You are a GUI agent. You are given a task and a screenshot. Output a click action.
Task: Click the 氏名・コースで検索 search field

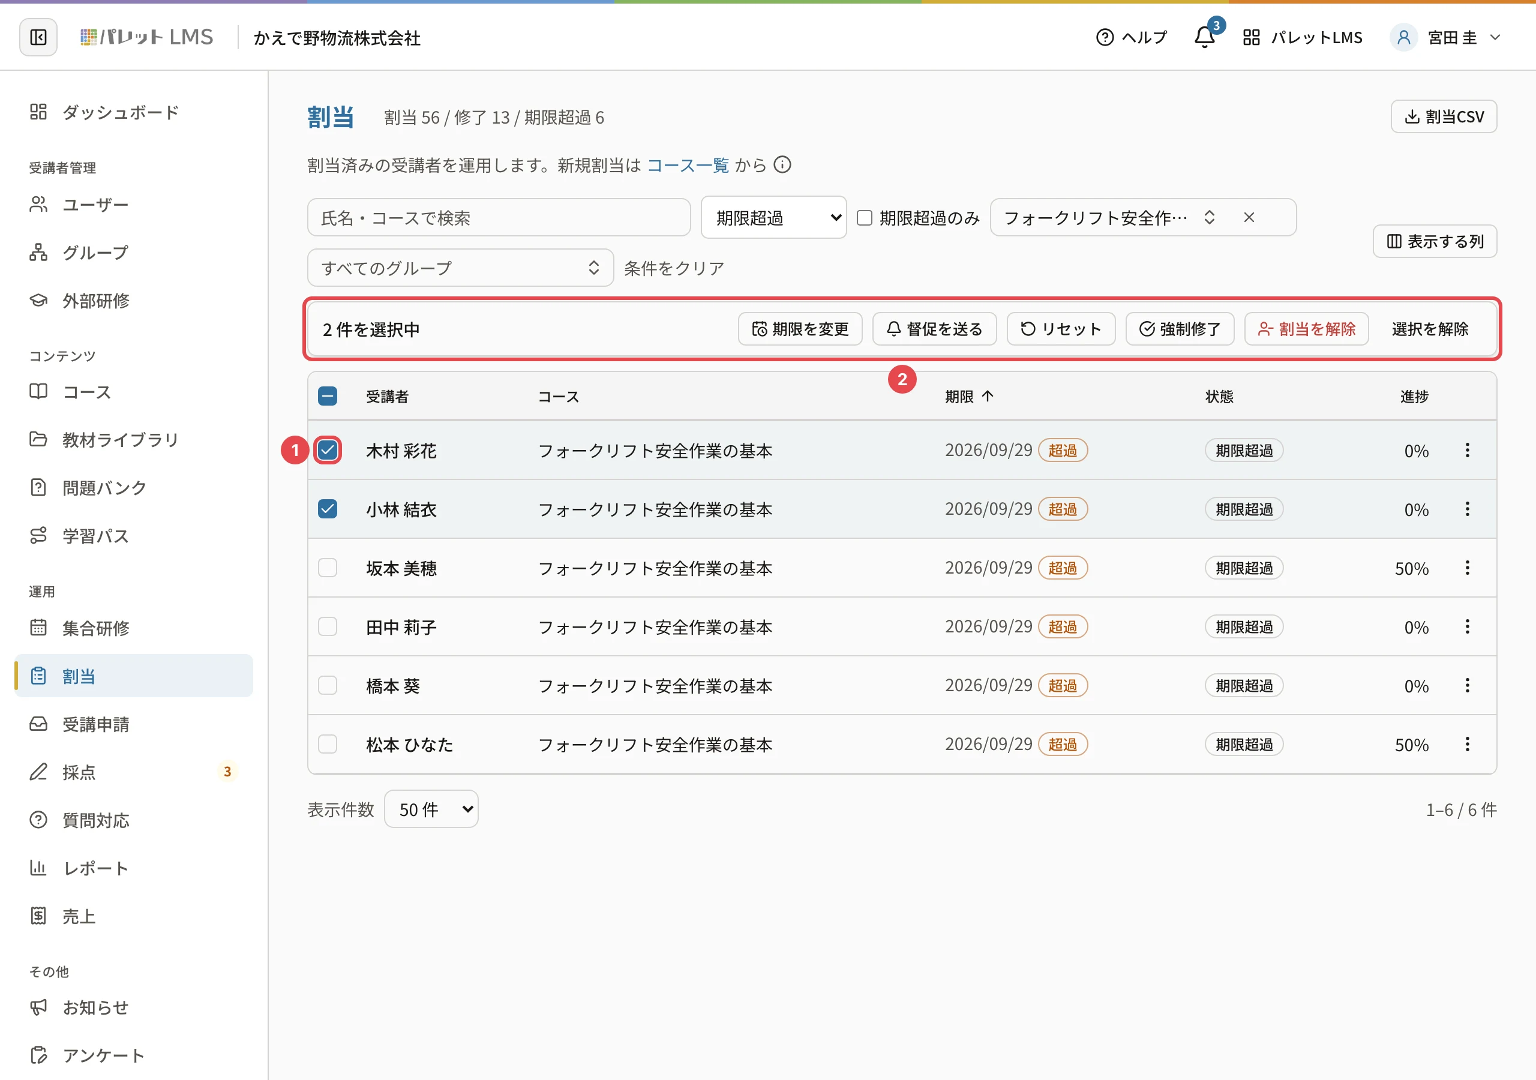[499, 217]
